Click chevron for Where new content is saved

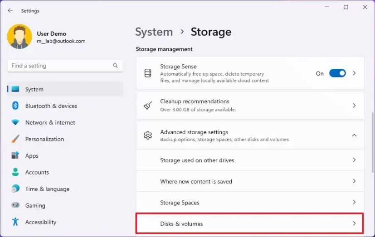click(x=354, y=181)
